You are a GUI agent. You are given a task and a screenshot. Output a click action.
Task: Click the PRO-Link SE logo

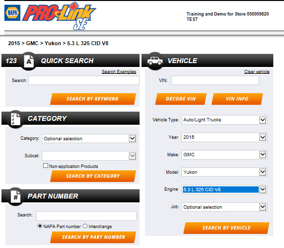click(59, 16)
